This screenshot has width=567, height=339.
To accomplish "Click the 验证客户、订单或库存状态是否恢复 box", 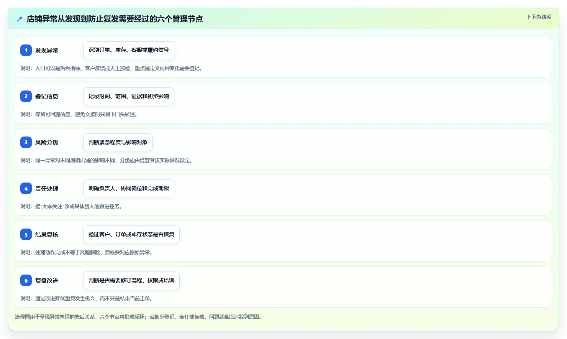I will (x=131, y=234).
